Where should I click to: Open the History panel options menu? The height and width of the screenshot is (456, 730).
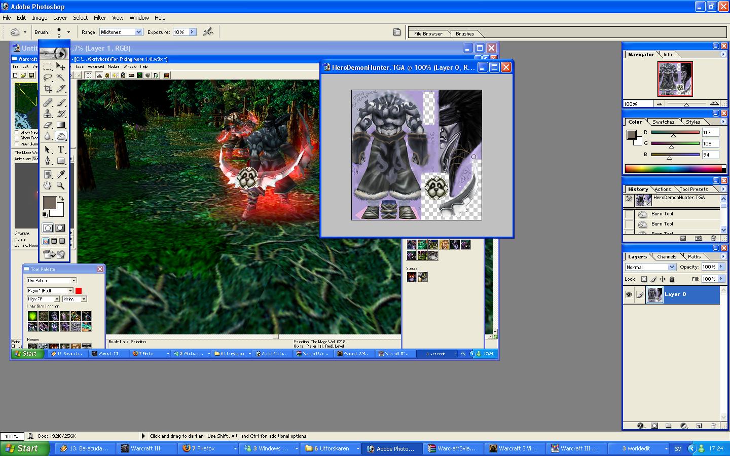723,189
